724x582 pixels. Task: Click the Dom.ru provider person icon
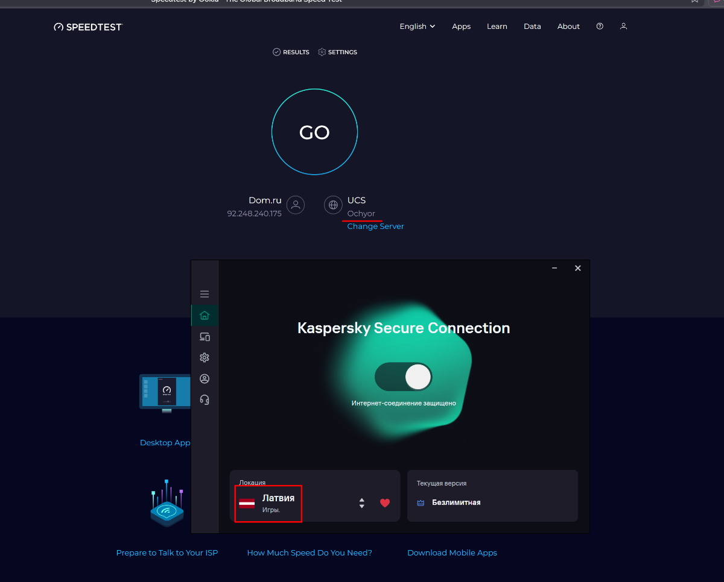pos(296,205)
